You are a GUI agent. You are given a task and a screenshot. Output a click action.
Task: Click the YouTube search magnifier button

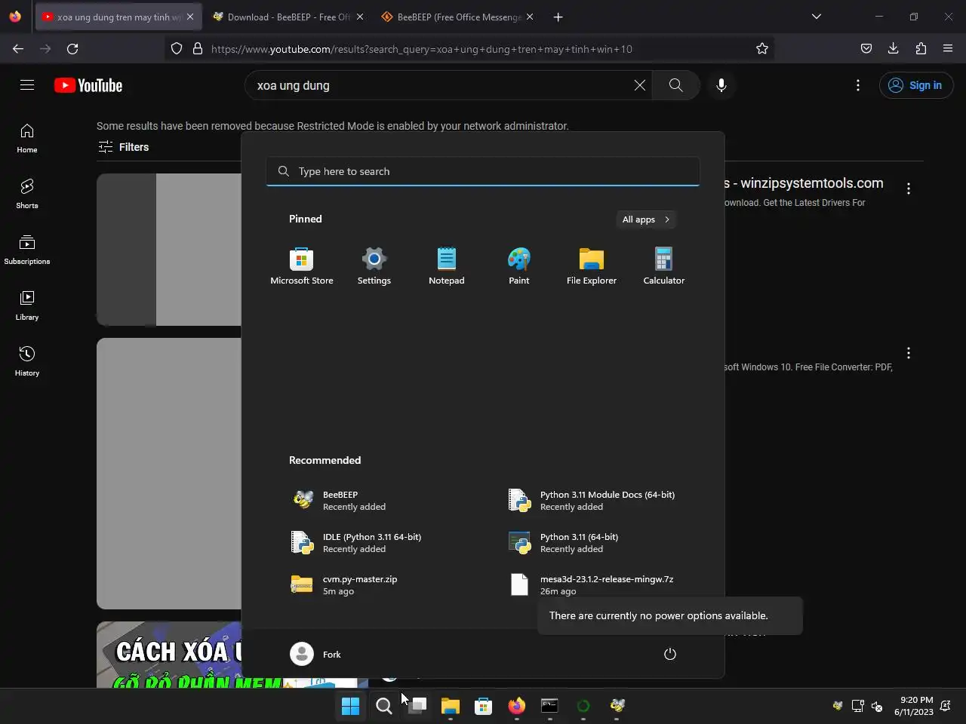[675, 85]
